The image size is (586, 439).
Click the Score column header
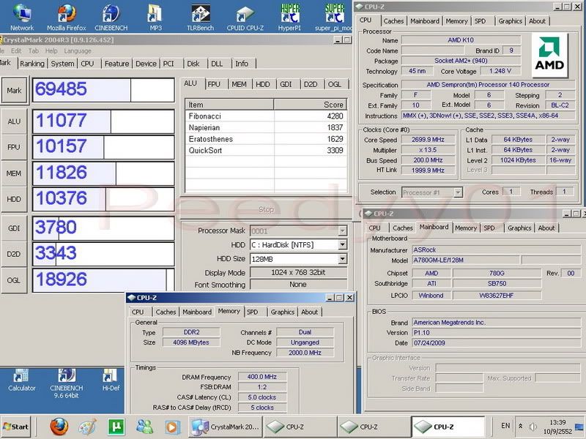311,105
